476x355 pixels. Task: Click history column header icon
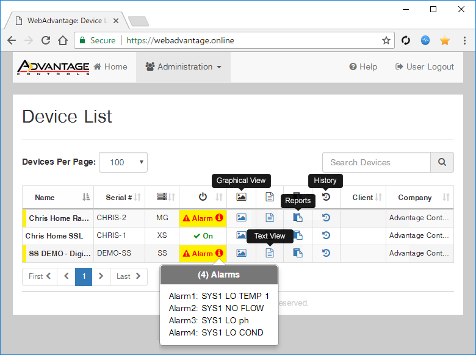pyautogui.click(x=326, y=197)
